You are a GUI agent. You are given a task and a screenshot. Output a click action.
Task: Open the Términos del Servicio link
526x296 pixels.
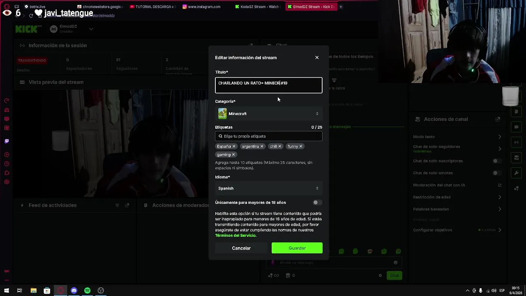[235, 236]
